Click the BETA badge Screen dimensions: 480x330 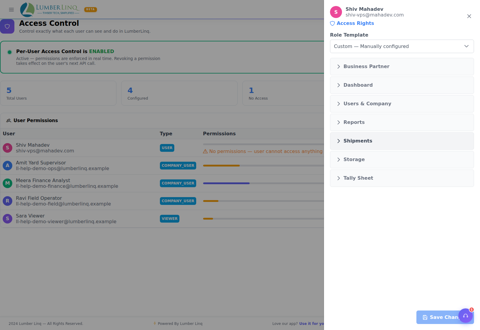pos(91,9)
